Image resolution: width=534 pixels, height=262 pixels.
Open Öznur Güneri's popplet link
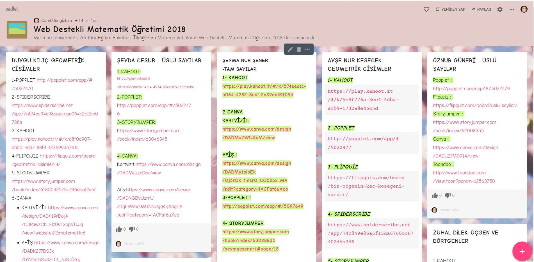[x=471, y=88]
